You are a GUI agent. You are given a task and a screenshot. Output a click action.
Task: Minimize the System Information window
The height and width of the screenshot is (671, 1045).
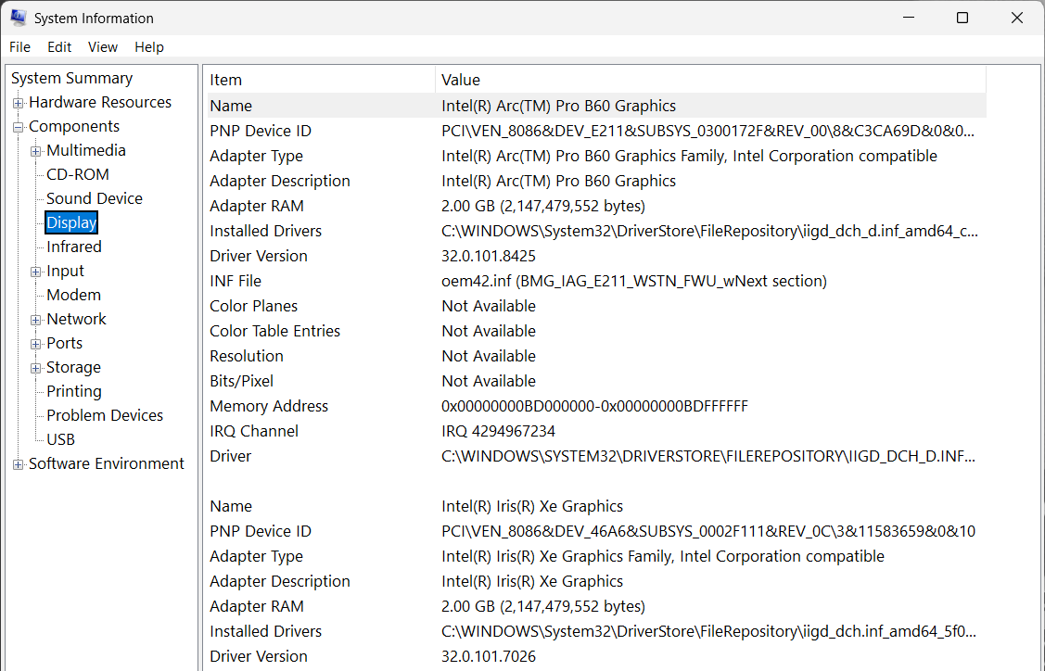coord(908,18)
